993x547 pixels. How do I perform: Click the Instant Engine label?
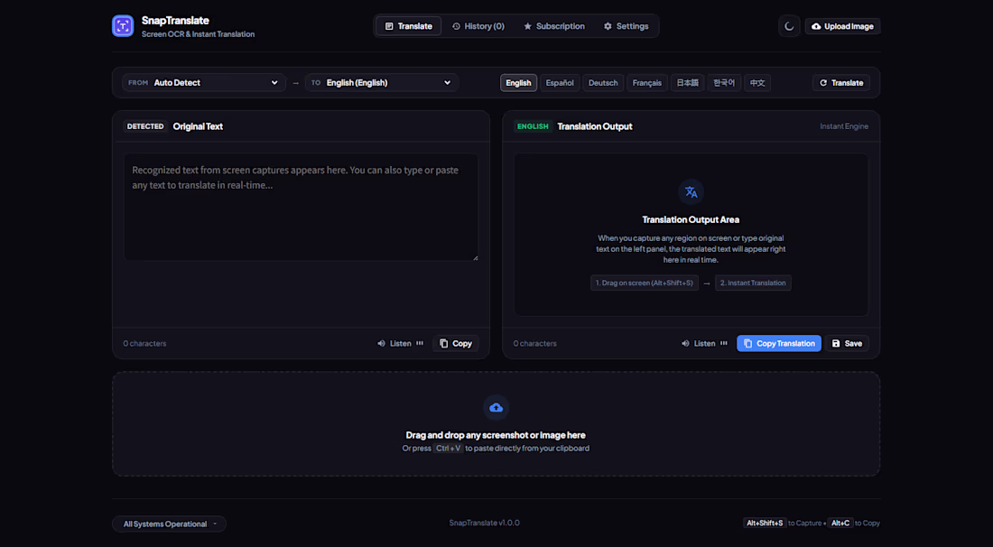844,126
